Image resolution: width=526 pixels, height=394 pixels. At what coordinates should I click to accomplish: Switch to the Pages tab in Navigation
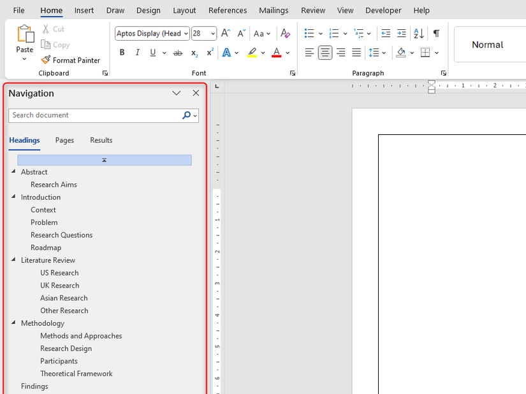[x=64, y=140]
